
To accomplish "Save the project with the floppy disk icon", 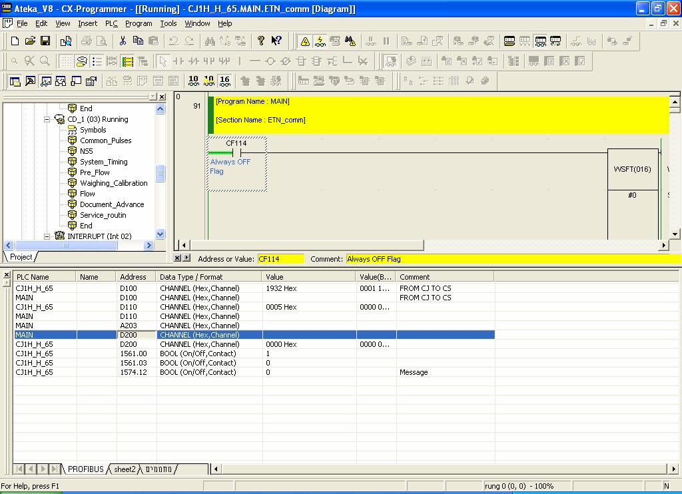I will (x=45, y=41).
